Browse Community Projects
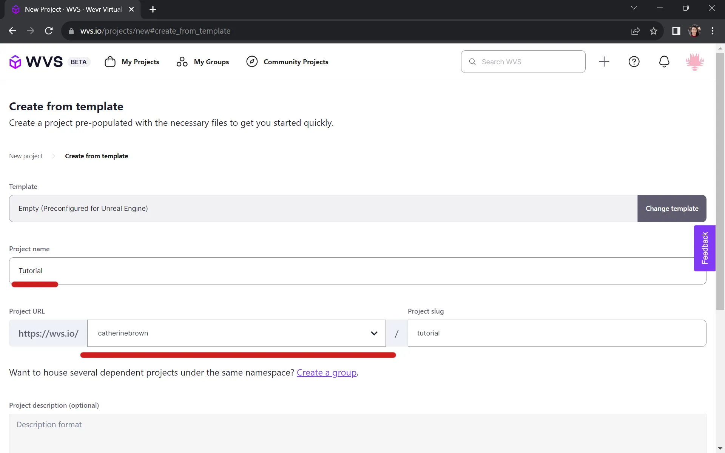This screenshot has height=453, width=725. pyautogui.click(x=287, y=62)
